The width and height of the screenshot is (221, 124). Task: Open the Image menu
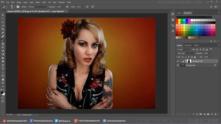19,2
